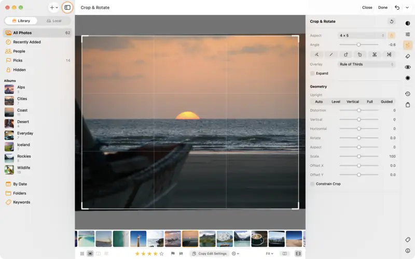Open the People collection

(x=37, y=51)
